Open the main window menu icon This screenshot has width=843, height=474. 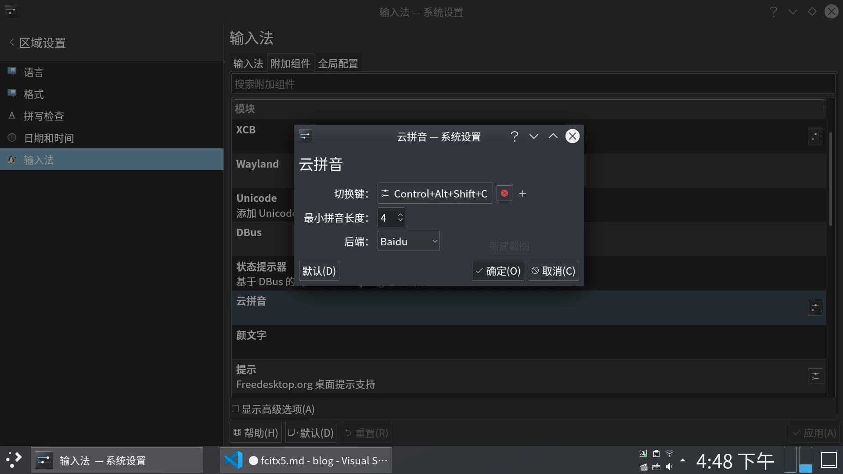[x=11, y=11]
